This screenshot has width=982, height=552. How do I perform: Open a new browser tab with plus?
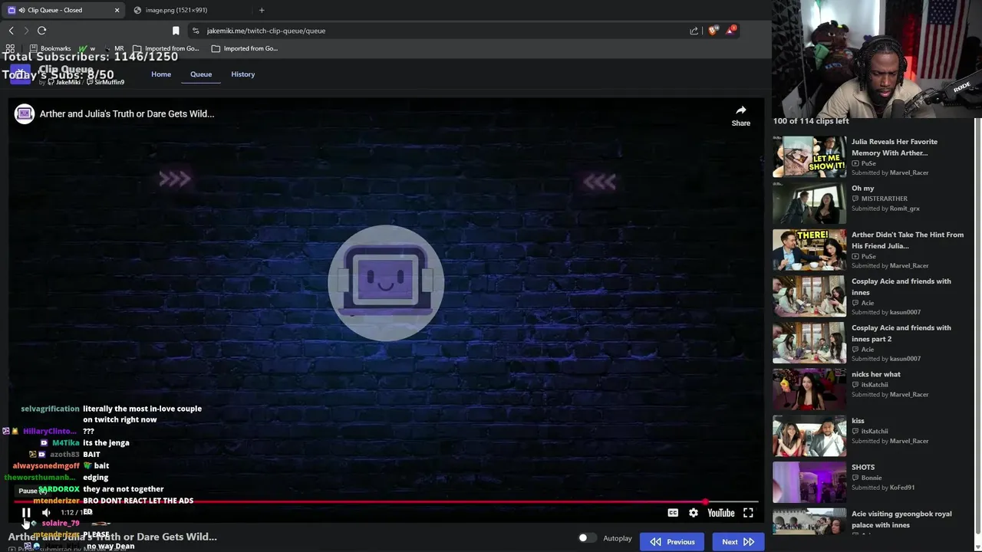[x=262, y=10]
